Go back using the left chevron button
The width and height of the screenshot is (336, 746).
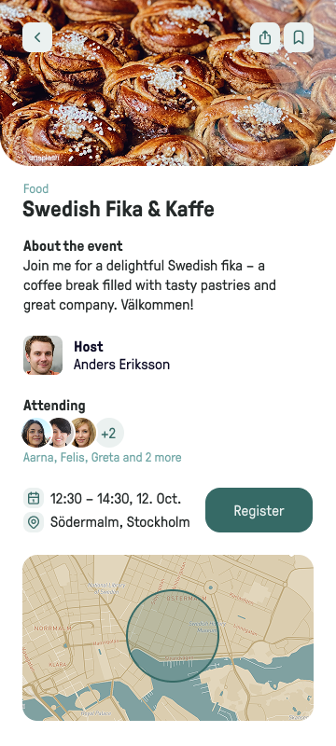(37, 37)
